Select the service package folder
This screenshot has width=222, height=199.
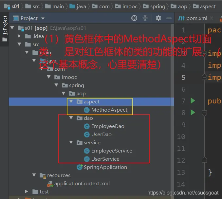click(x=88, y=143)
